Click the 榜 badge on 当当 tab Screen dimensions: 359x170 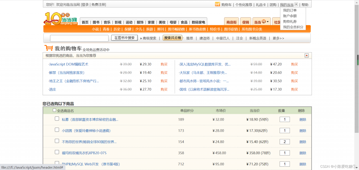264,22
